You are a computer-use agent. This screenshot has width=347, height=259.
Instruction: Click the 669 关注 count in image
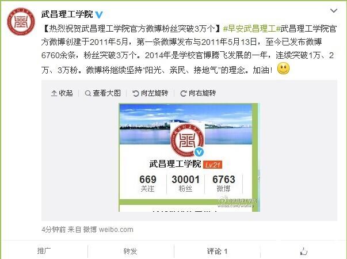tap(148, 184)
